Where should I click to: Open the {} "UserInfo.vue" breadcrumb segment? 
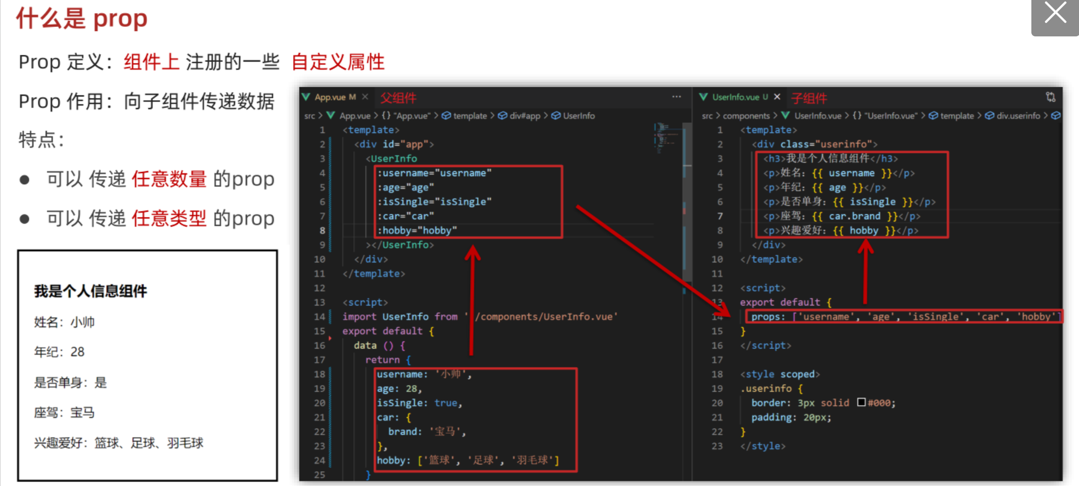point(885,116)
